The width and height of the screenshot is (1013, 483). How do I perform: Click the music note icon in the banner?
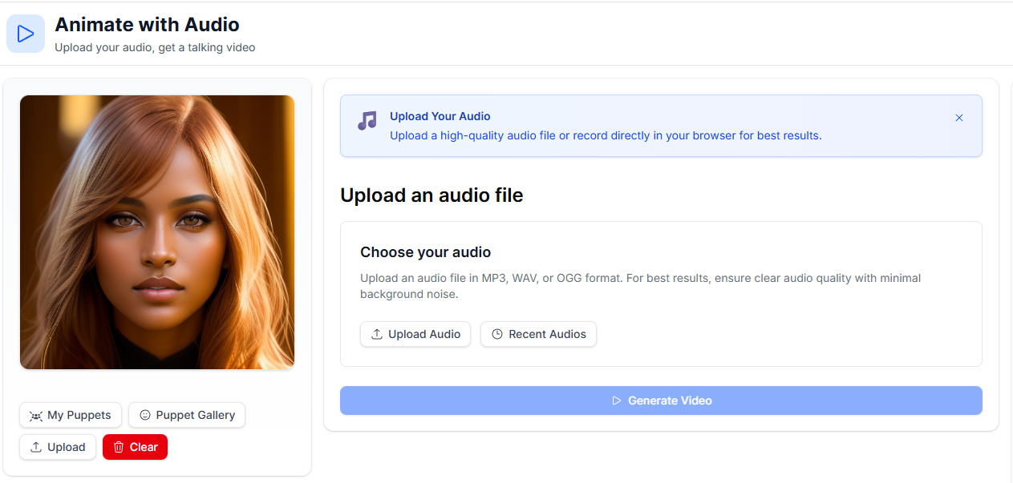click(x=367, y=121)
